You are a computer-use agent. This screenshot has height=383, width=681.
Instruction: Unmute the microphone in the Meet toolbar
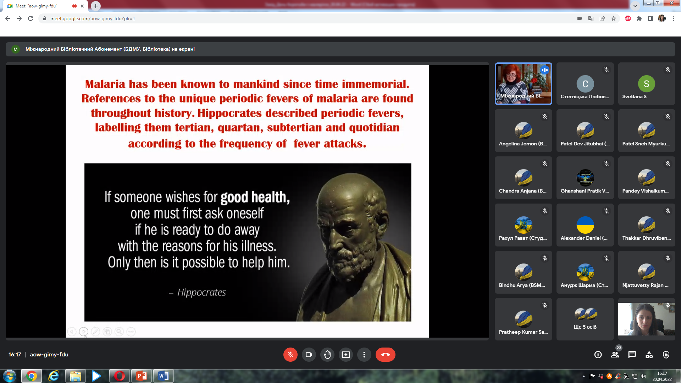click(x=290, y=355)
